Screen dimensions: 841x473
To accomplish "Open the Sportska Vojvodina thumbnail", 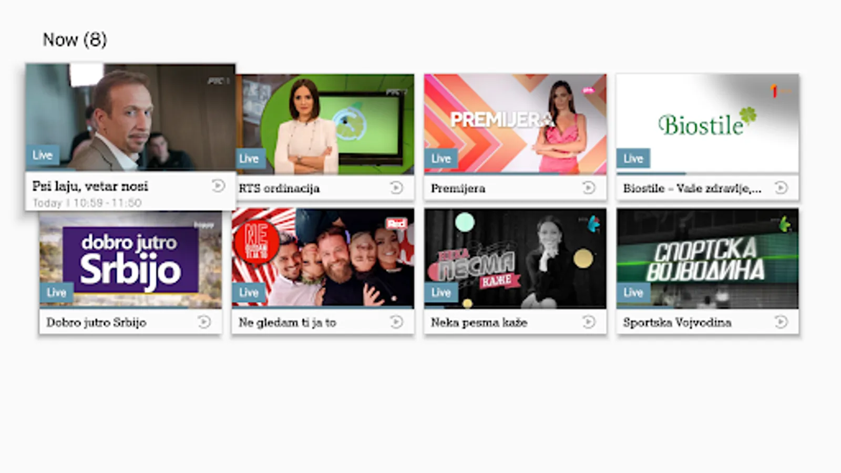I will 707,259.
